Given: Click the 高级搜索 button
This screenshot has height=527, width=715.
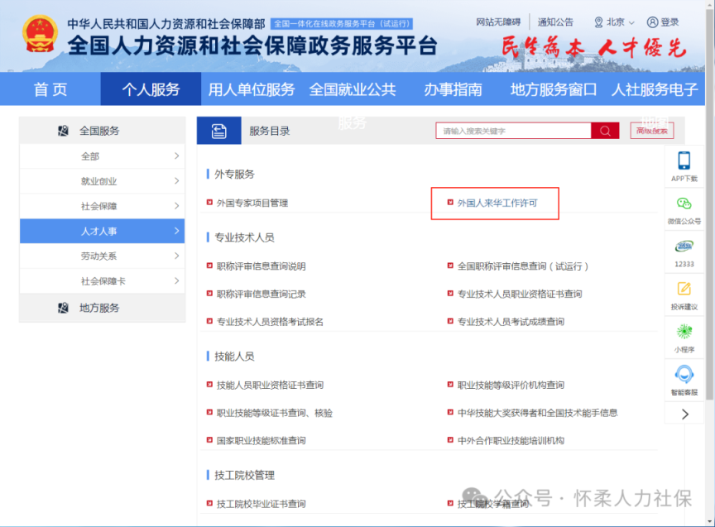Looking at the screenshot, I should pos(652,131).
